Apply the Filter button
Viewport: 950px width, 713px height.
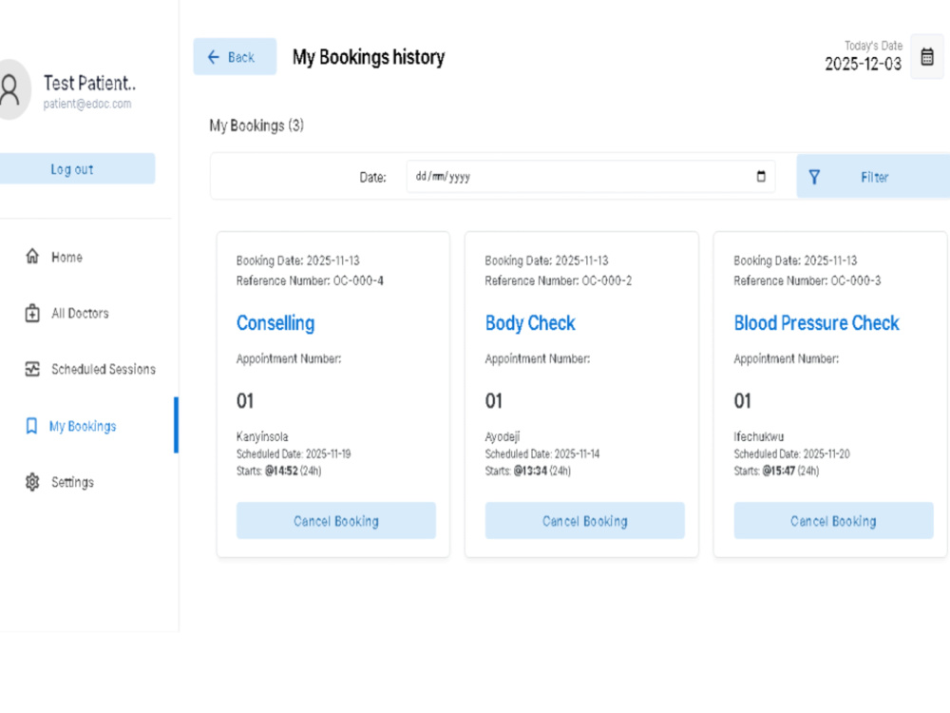pos(873,177)
